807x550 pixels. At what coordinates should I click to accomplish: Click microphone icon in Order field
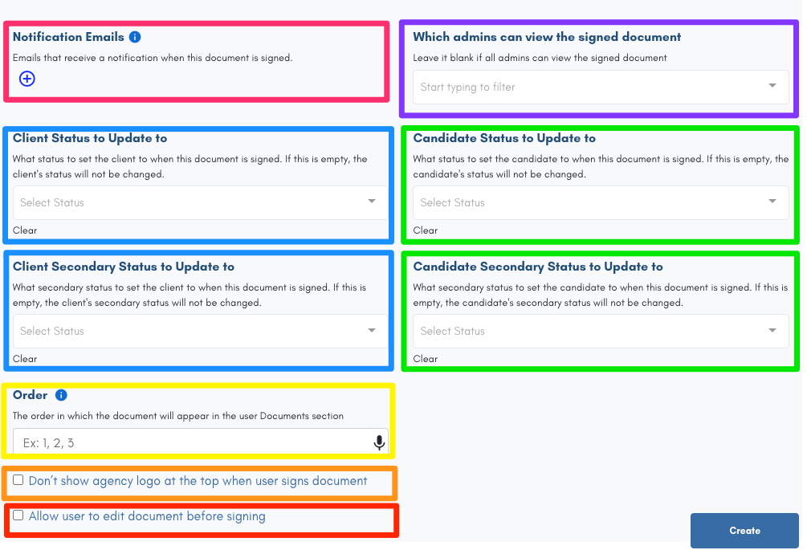pyautogui.click(x=379, y=442)
